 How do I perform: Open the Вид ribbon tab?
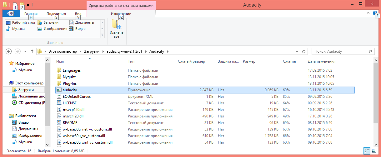point(78,14)
